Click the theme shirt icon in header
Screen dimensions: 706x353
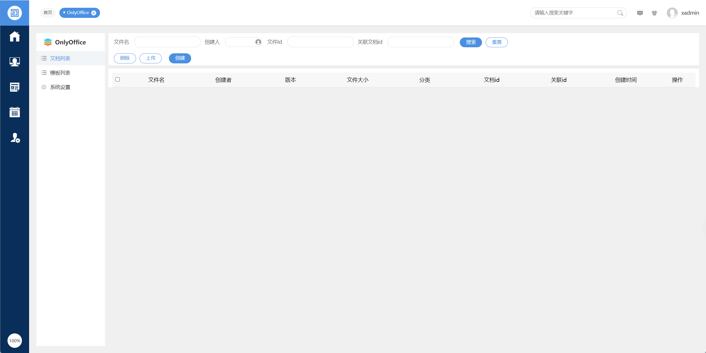click(654, 13)
